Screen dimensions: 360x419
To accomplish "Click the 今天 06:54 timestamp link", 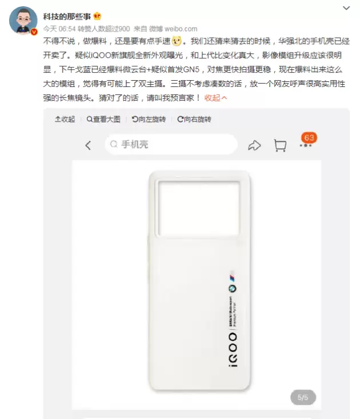I will (59, 29).
